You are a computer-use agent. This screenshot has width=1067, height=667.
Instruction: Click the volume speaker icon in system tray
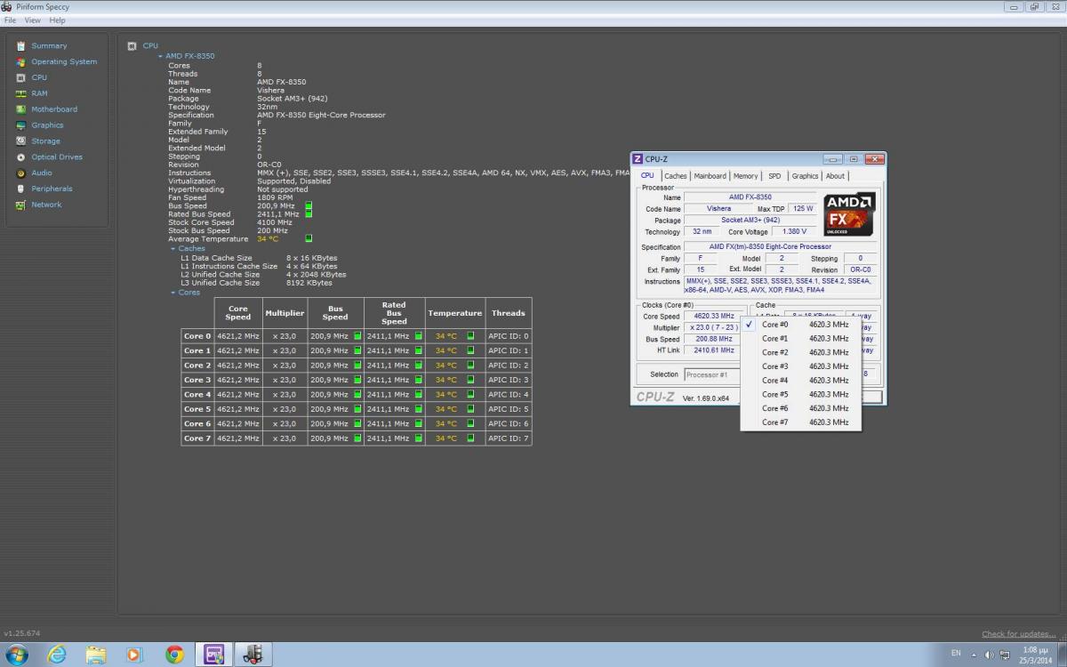(x=989, y=655)
